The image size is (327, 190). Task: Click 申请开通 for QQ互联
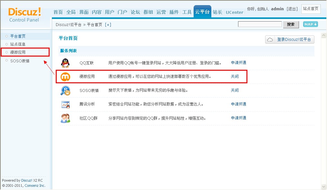pos(239,63)
